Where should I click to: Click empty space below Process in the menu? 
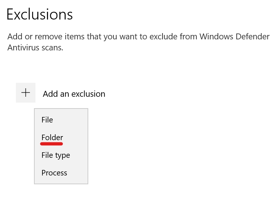pos(61,181)
